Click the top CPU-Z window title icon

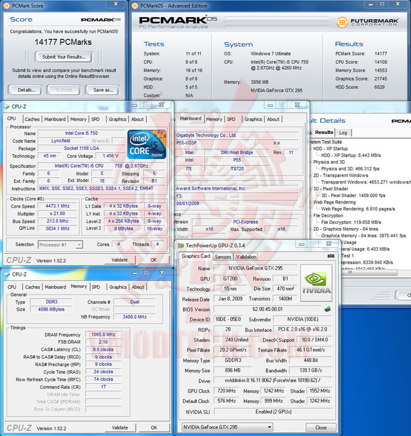7,107
